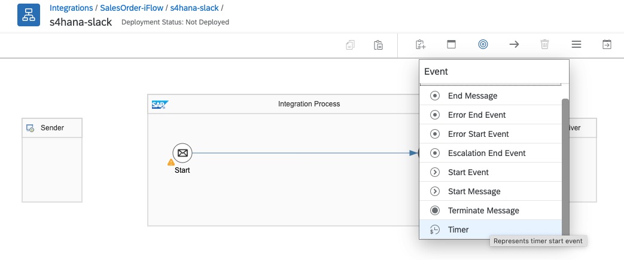Click the Paste clipboard toolbar icon
The width and height of the screenshot is (624, 260).
(379, 44)
